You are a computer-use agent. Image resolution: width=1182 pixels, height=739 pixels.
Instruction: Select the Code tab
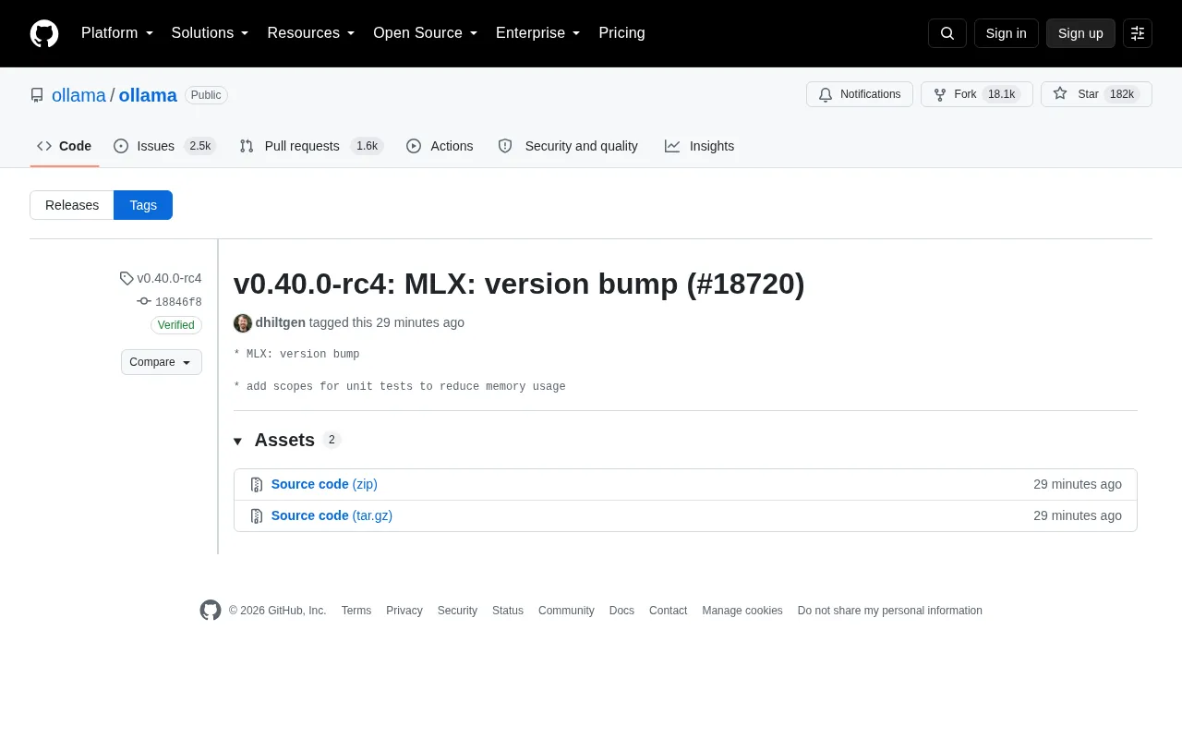coord(65,146)
